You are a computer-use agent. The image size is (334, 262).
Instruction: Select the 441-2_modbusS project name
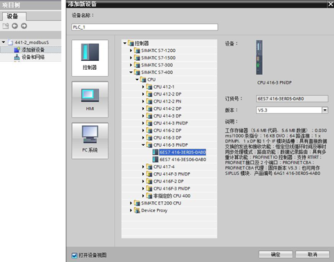click(x=32, y=42)
